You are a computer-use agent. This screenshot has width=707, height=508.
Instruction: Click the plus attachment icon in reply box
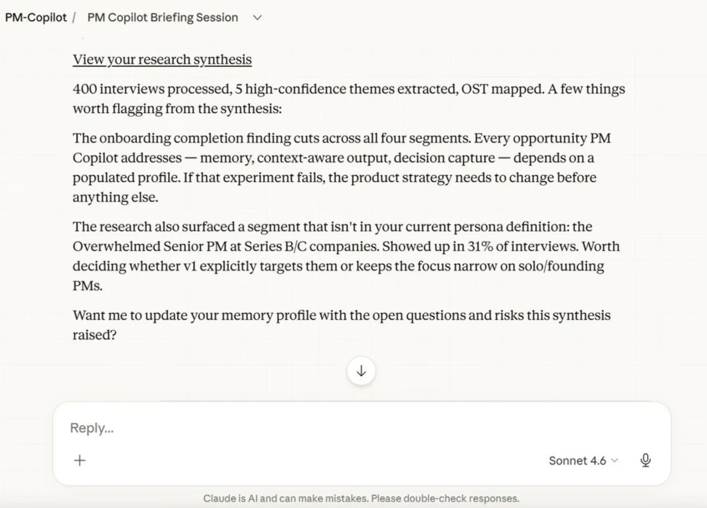point(80,460)
